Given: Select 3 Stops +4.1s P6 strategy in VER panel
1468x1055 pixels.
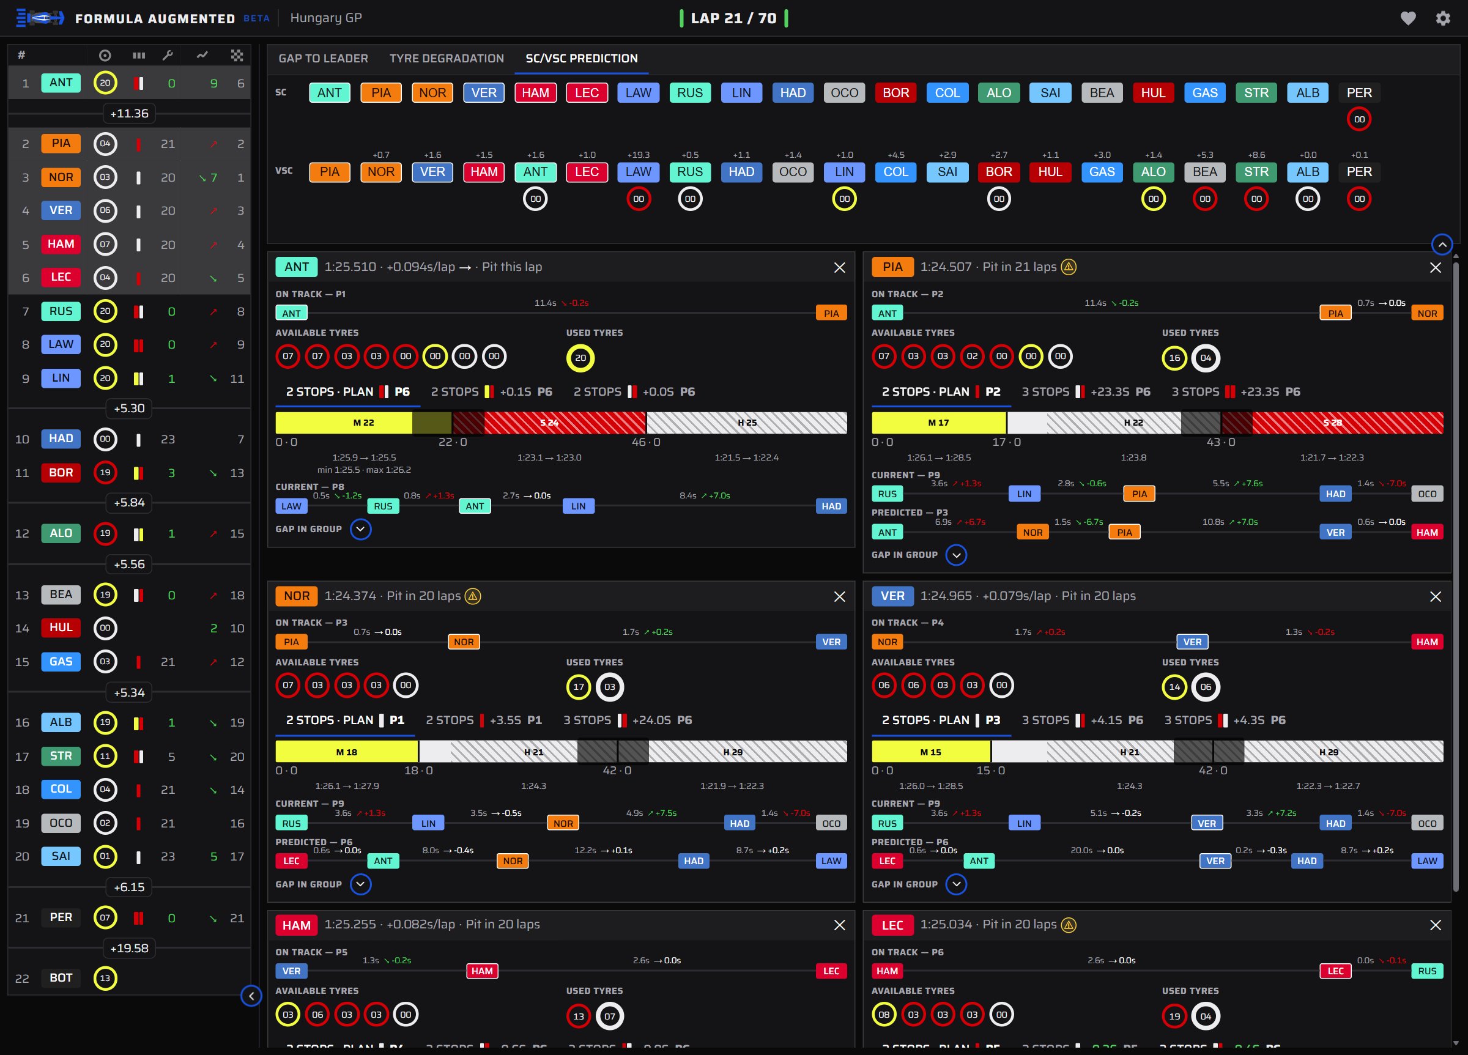Looking at the screenshot, I should pyautogui.click(x=1081, y=720).
